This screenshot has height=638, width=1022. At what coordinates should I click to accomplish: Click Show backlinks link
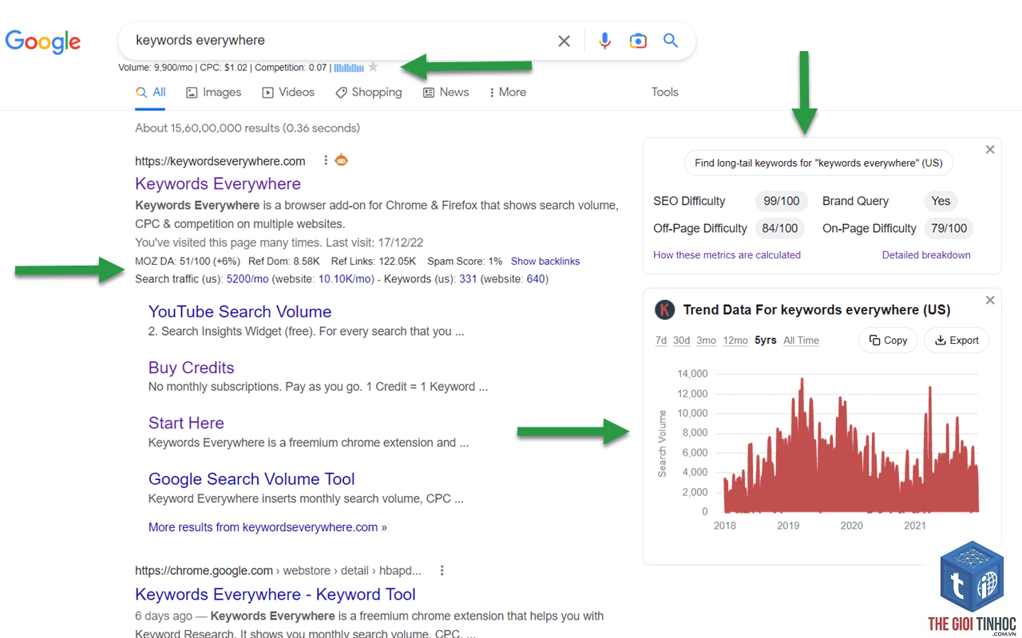(545, 262)
